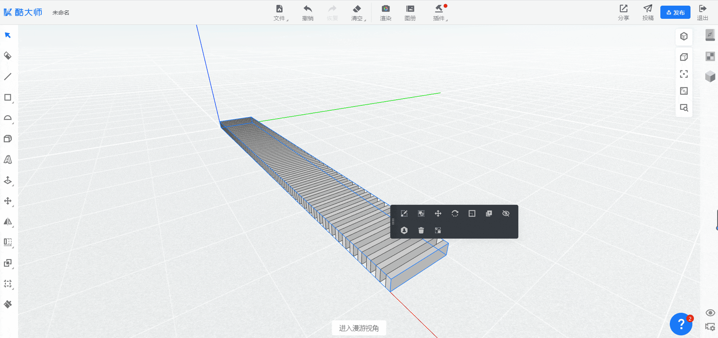Select the line drawing tool

(8, 77)
